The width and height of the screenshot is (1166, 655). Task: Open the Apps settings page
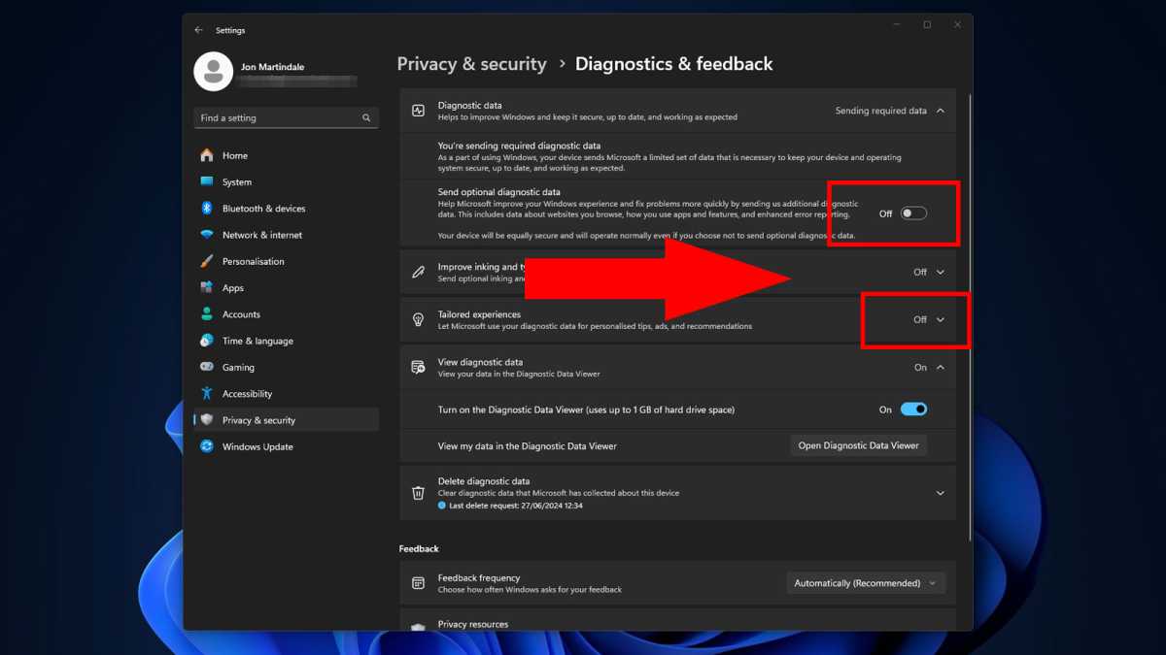click(x=287, y=287)
